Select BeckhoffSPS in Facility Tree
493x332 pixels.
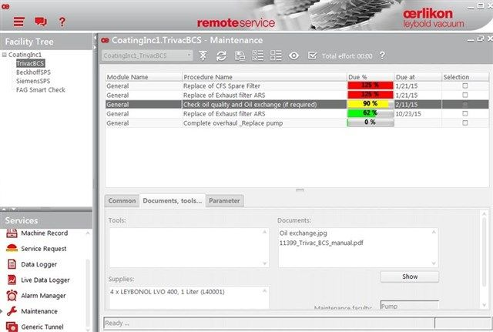click(33, 72)
